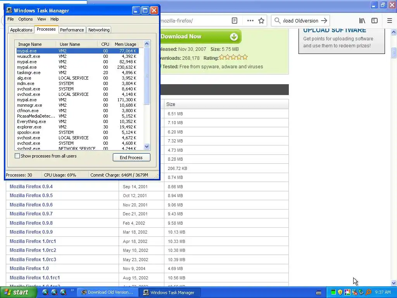This screenshot has height=298, width=397.
Task: Click the process list scrollbar thumb
Action: [x=147, y=76]
